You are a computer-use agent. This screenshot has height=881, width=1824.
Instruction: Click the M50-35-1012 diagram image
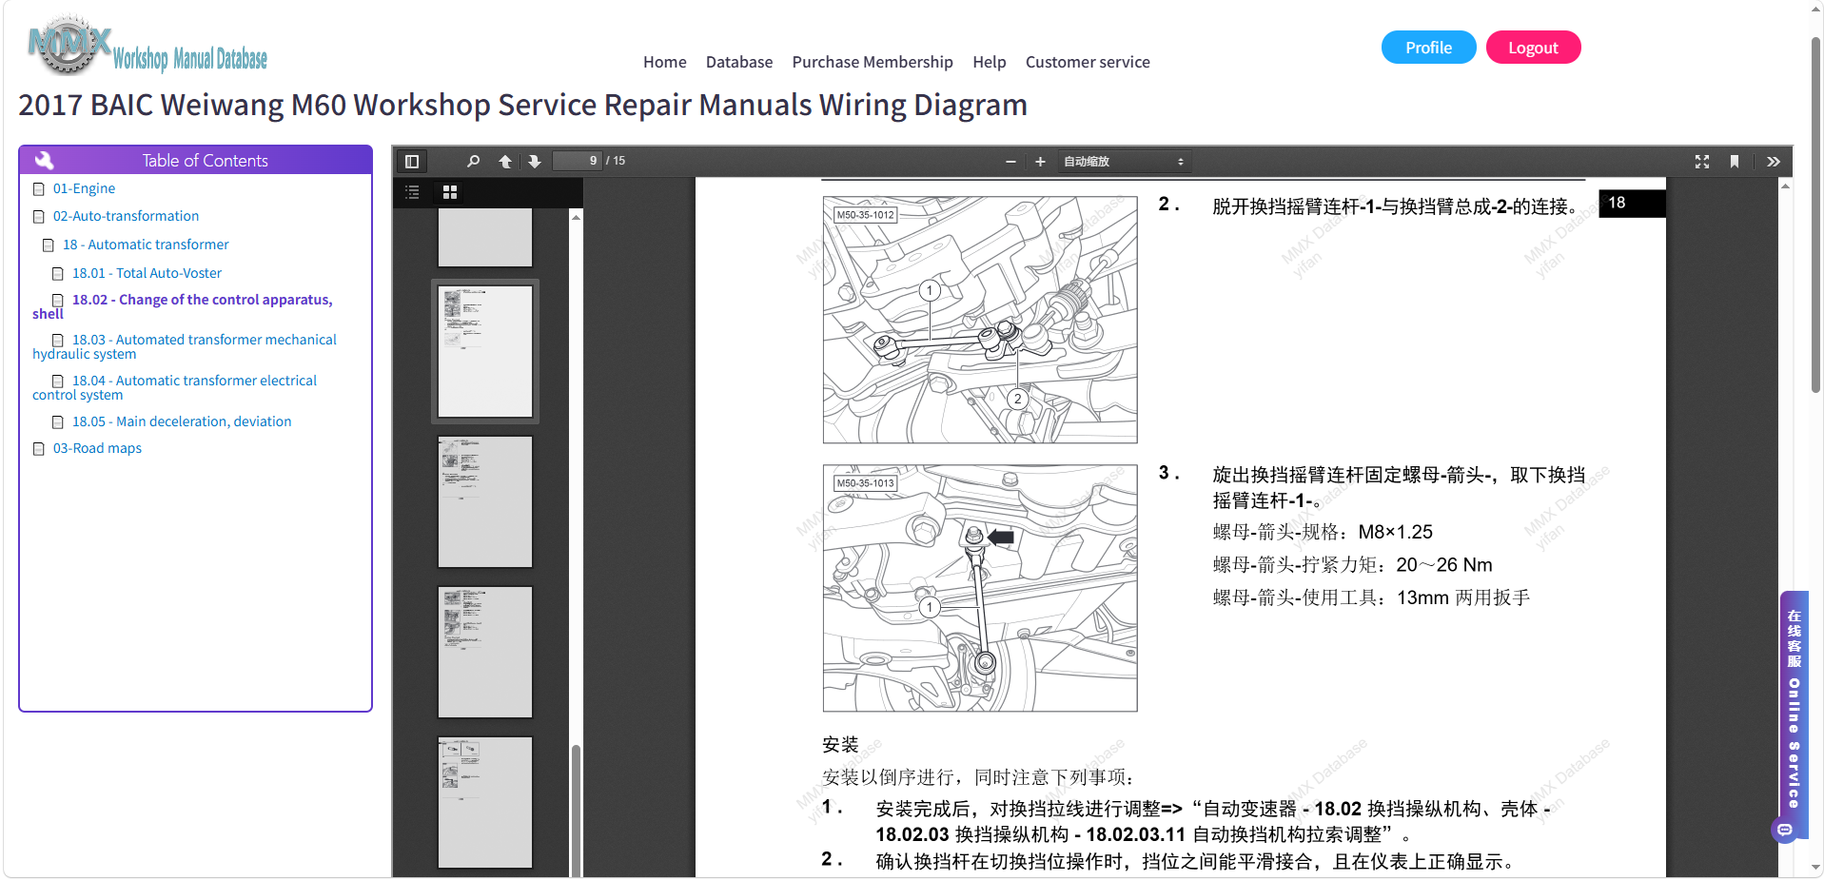[980, 320]
